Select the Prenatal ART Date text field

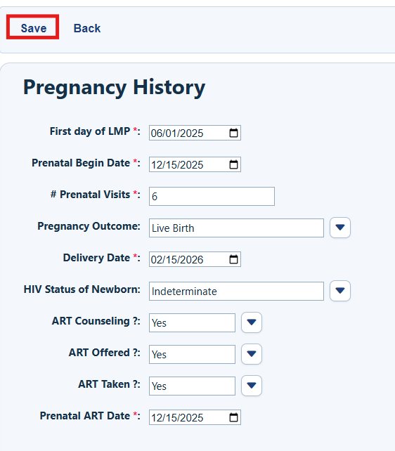coord(195,417)
